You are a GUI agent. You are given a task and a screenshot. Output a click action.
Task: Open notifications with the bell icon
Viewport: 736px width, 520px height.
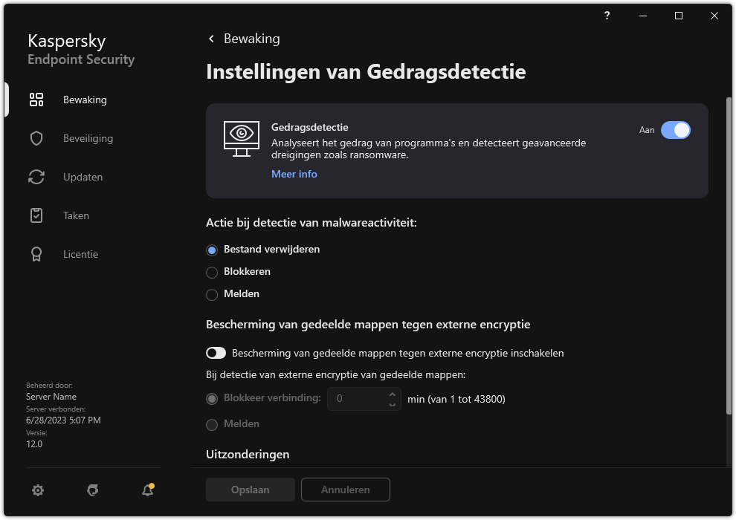[x=147, y=490]
